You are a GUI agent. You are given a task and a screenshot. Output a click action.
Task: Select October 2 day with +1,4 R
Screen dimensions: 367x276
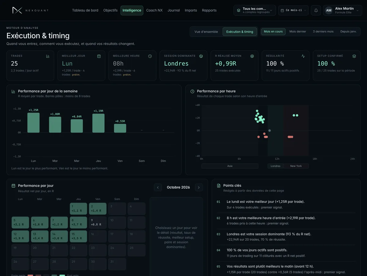point(98,209)
